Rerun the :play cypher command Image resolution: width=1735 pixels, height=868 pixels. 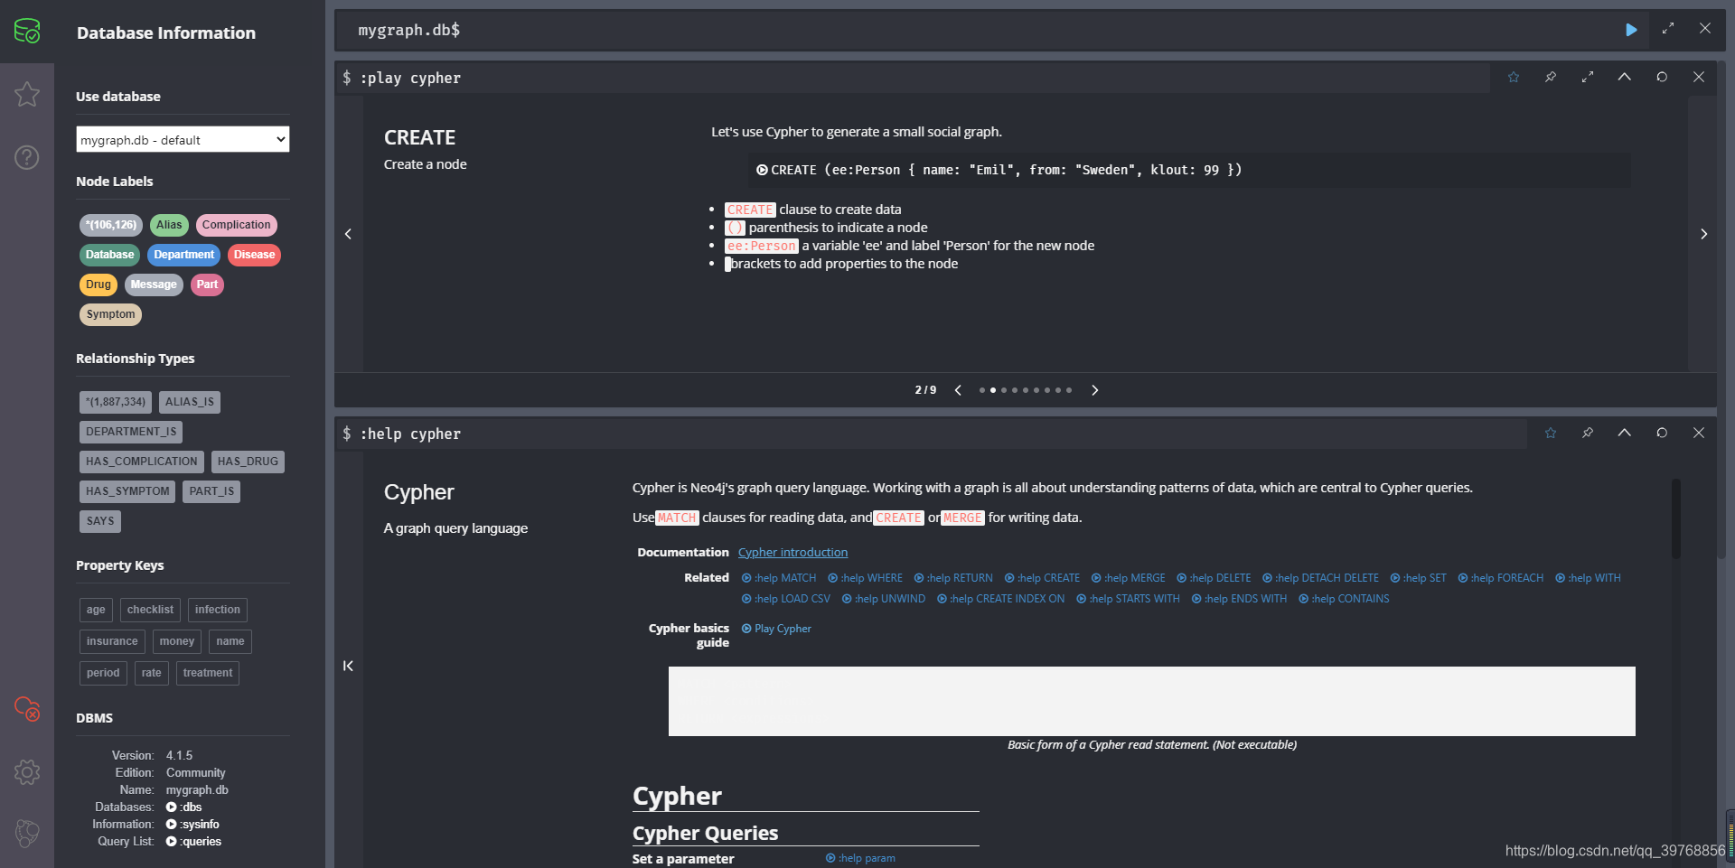click(x=1662, y=77)
